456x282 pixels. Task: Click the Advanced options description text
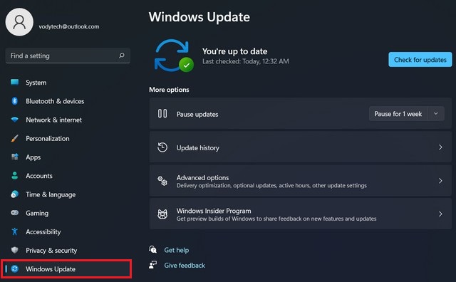(271, 185)
